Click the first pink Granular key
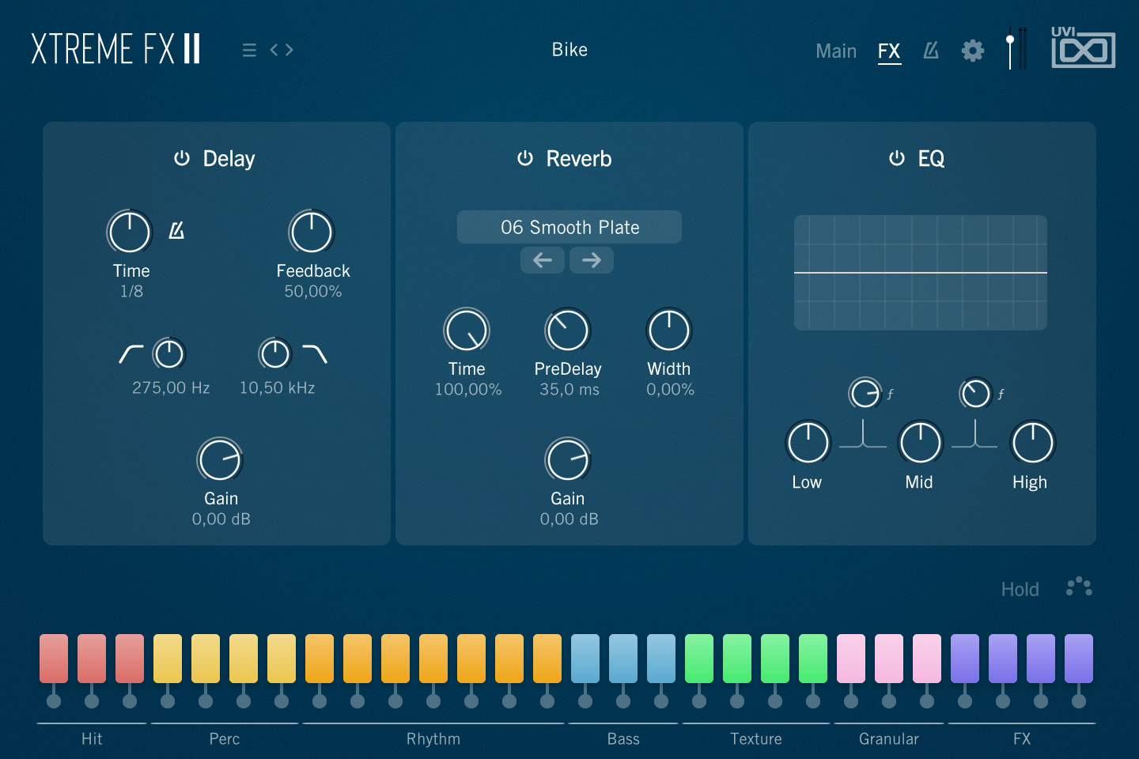The image size is (1139, 759). pyautogui.click(x=851, y=658)
